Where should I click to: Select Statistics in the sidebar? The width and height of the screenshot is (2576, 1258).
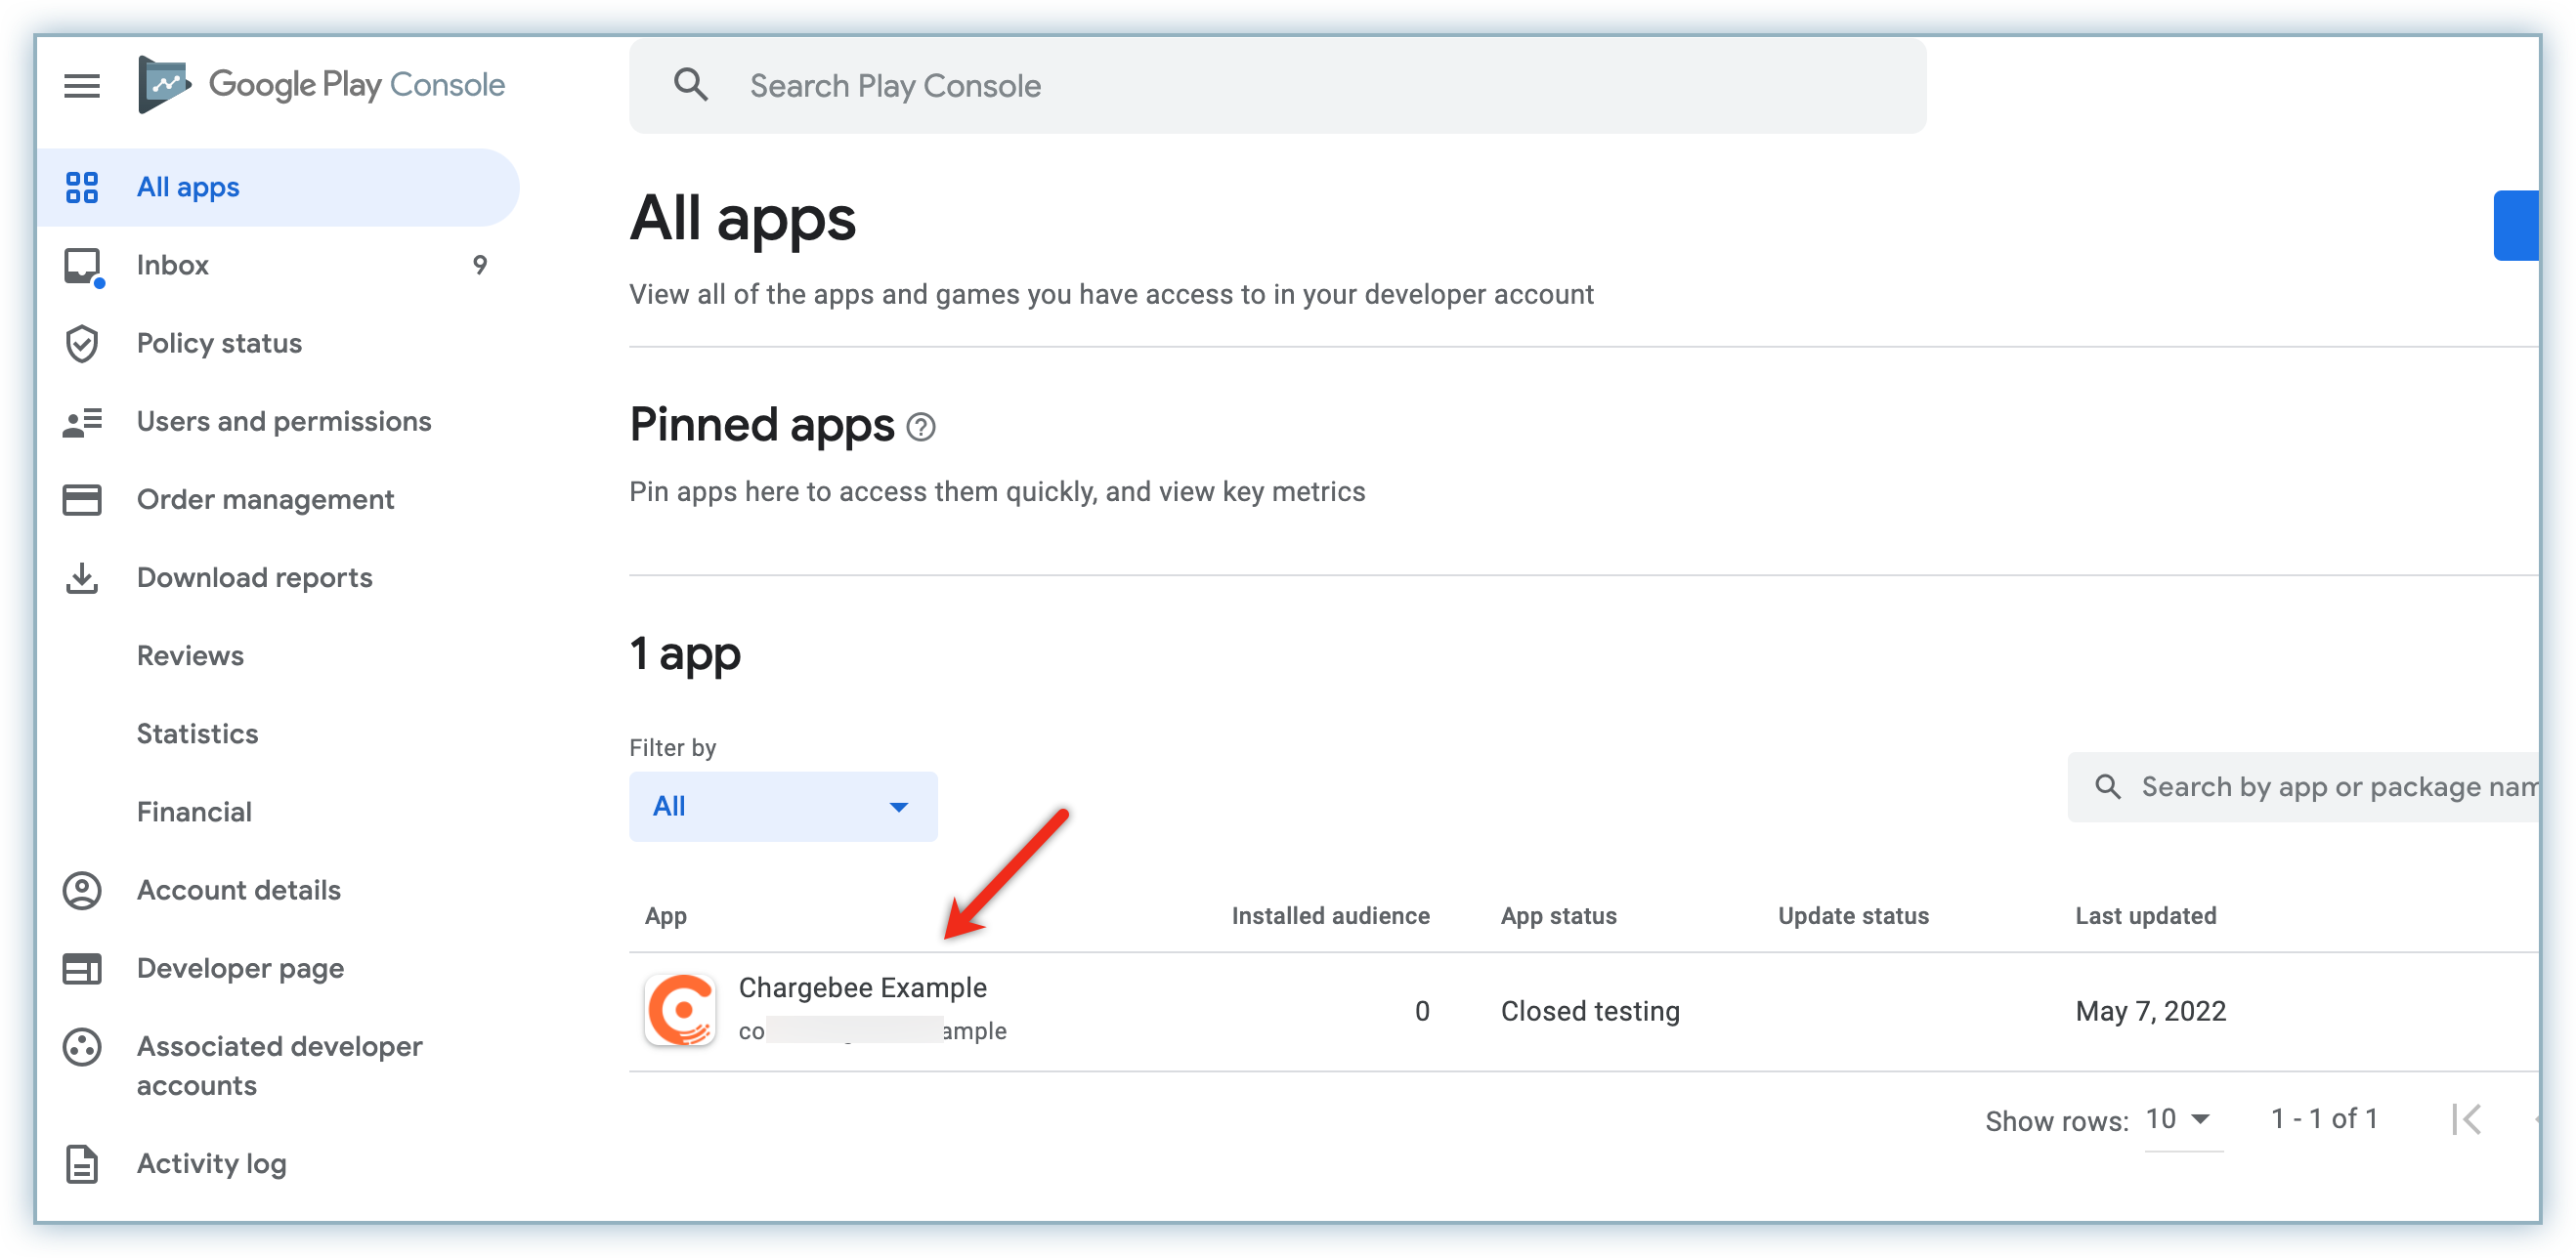click(x=197, y=734)
